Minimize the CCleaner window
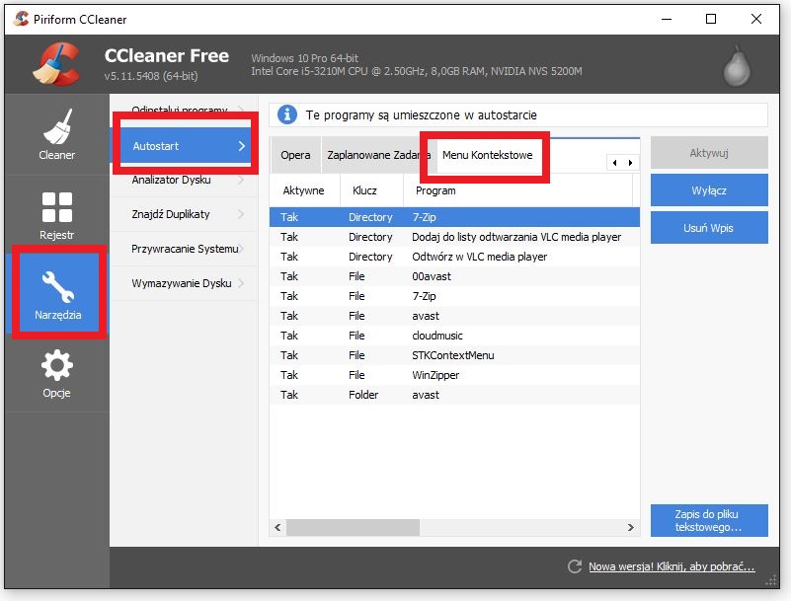This screenshot has width=791, height=601. pos(667,19)
